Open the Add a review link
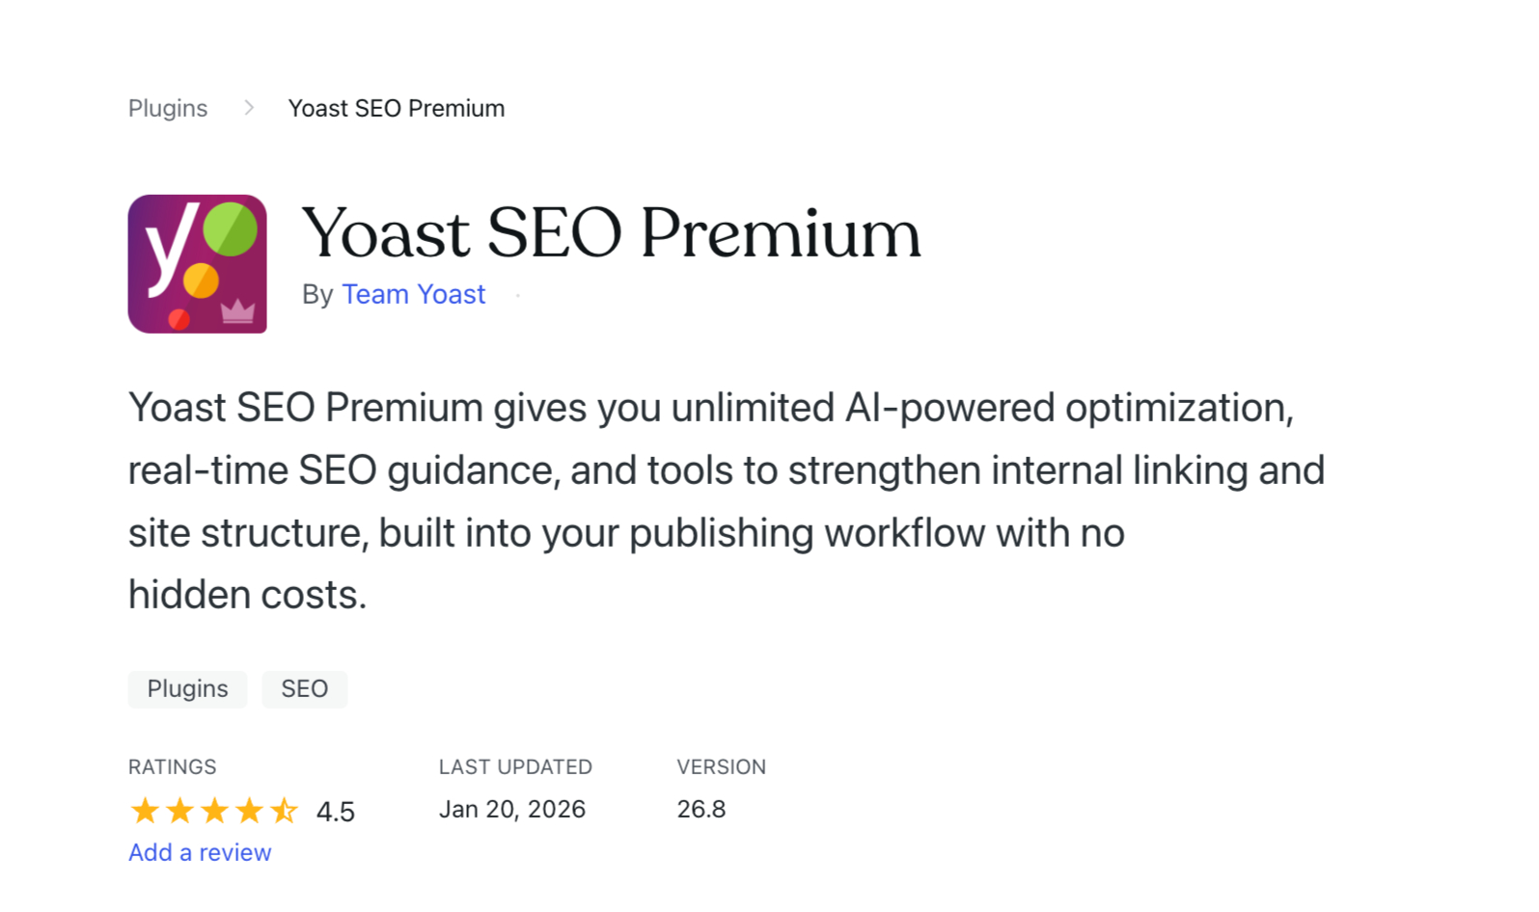 coord(200,852)
